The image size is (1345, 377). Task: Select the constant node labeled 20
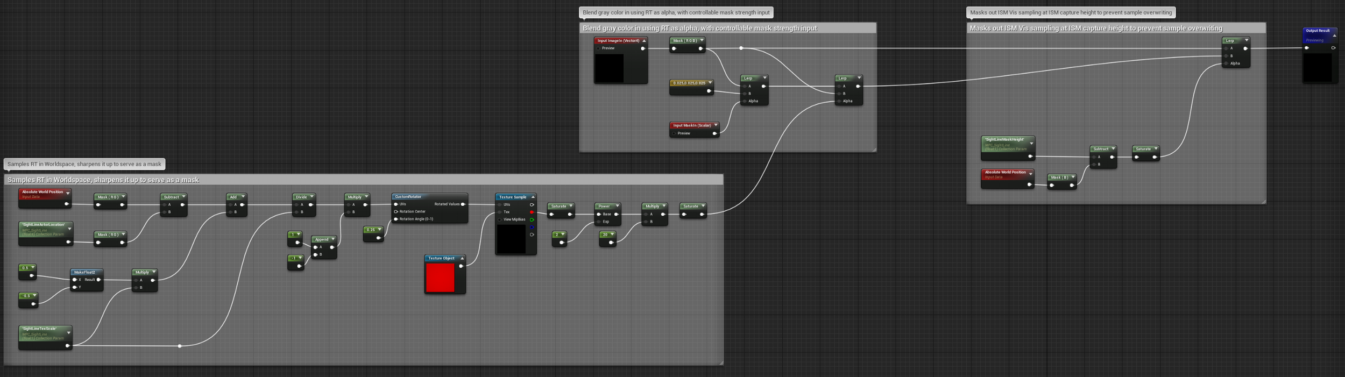[x=607, y=239]
